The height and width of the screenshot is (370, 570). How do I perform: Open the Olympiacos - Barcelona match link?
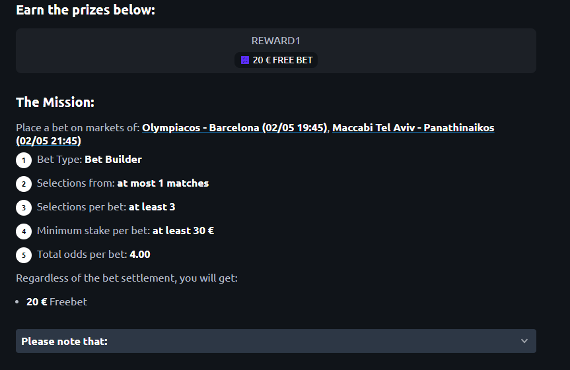[x=235, y=128]
